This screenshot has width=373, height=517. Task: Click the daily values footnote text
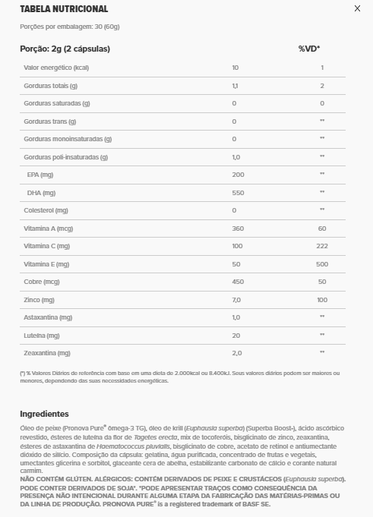click(x=180, y=377)
